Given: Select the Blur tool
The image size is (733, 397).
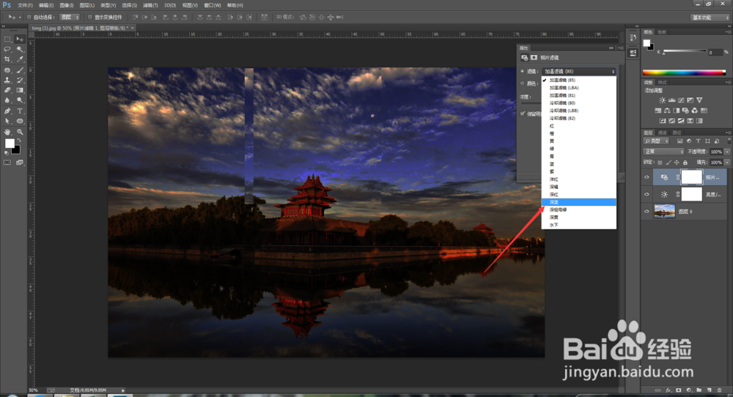Looking at the screenshot, I should click(7, 100).
